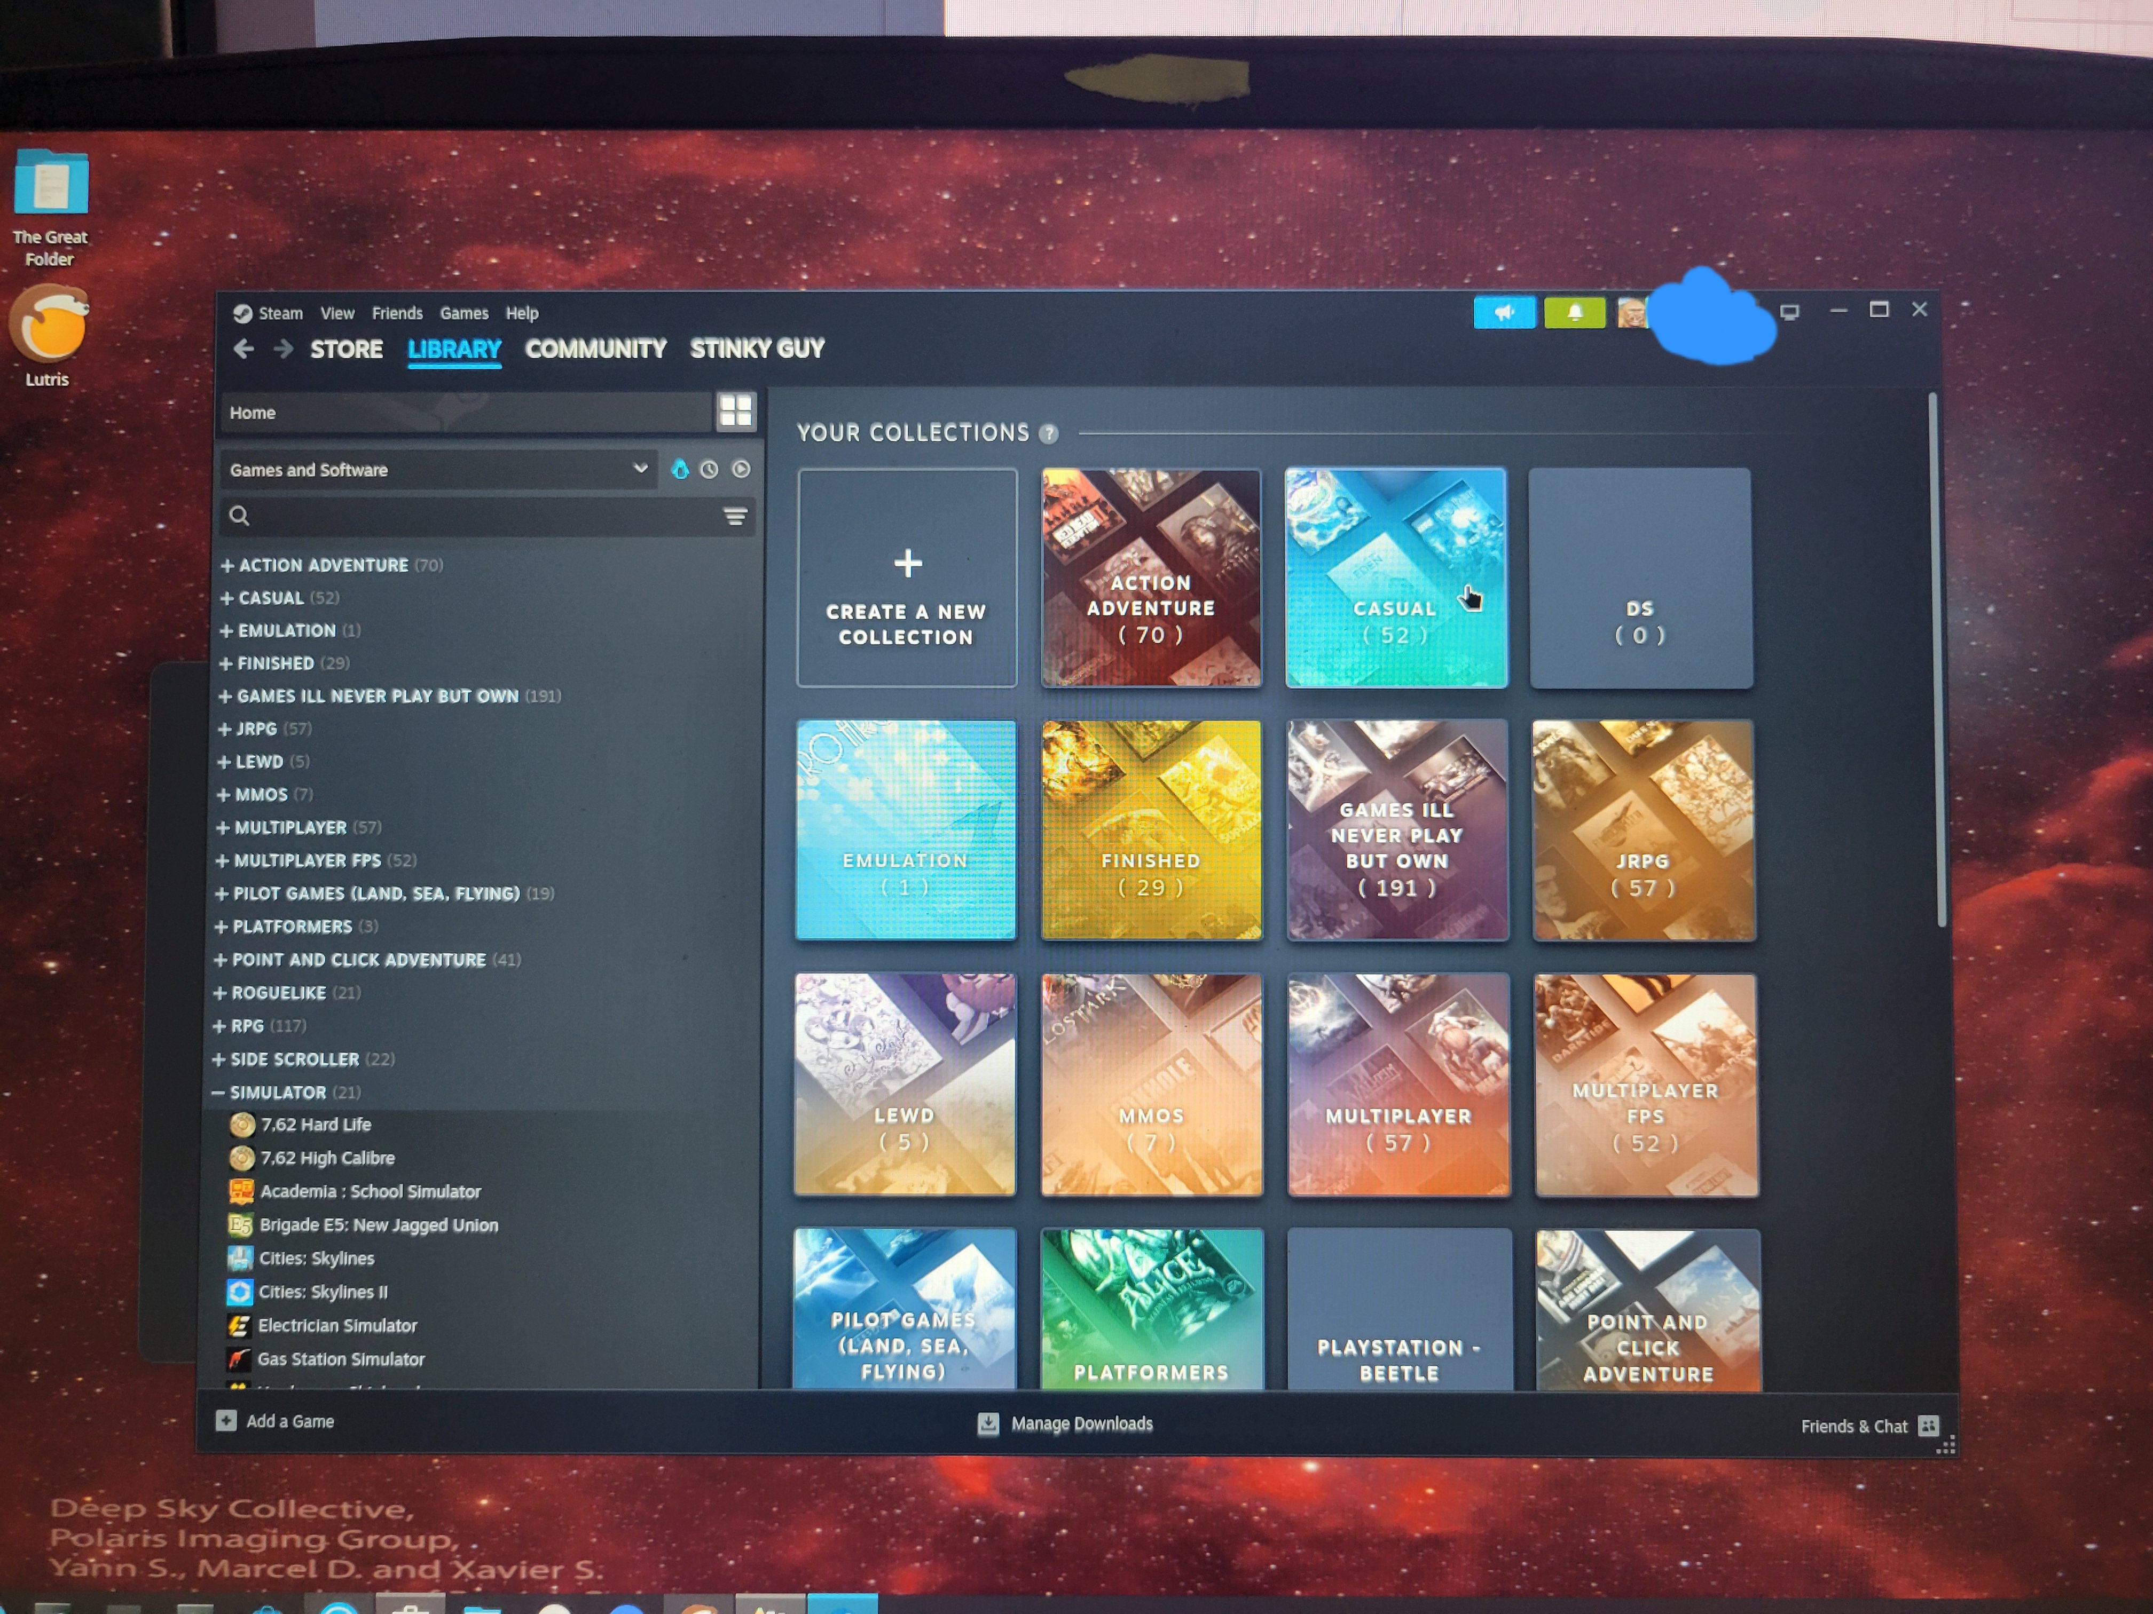The width and height of the screenshot is (2153, 1614).
Task: Open the Action Adventure collection tile
Action: (1151, 578)
